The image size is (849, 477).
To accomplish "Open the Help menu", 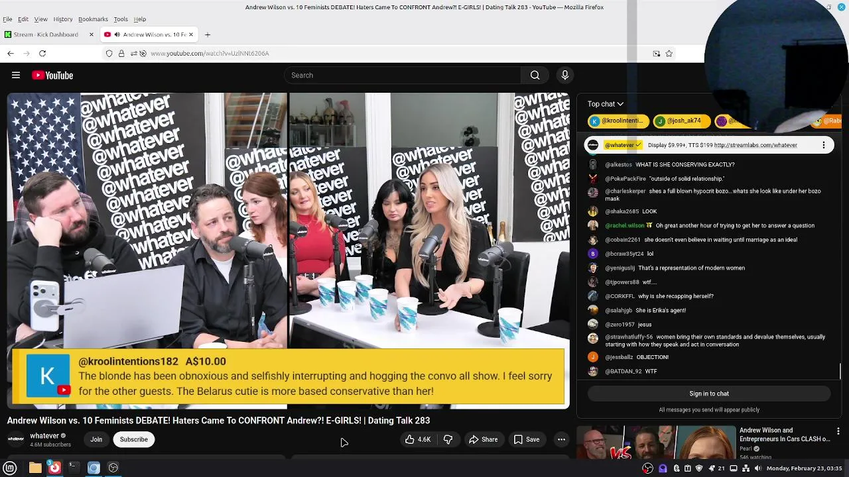I will coord(140,19).
